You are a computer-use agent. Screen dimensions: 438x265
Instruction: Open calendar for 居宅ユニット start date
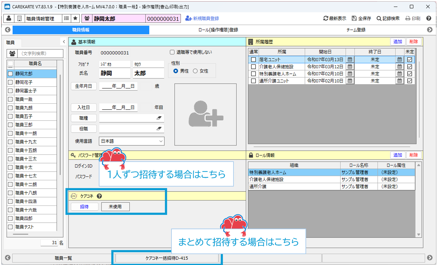(x=350, y=59)
